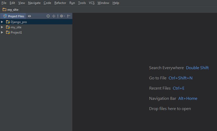Expand the Project1 tree node
Image resolution: width=217 pixels, height=131 pixels.
click(x=2, y=32)
